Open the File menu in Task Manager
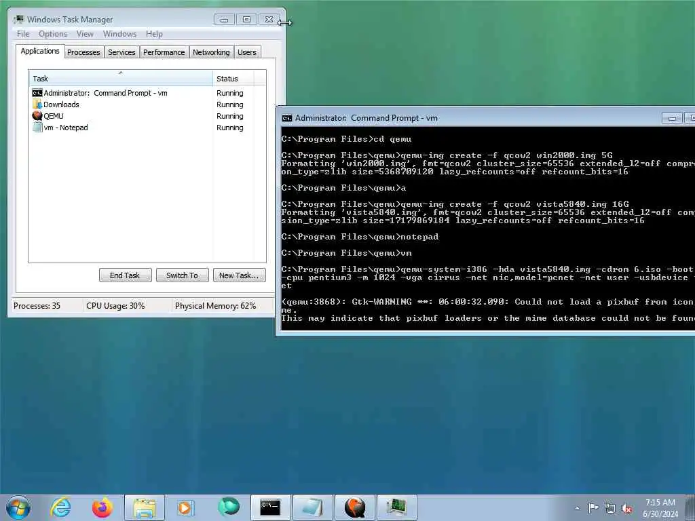The image size is (695, 521). coord(23,34)
